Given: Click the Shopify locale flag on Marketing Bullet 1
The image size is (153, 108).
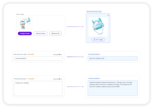Looking at the screenshot, I should coord(59,79).
